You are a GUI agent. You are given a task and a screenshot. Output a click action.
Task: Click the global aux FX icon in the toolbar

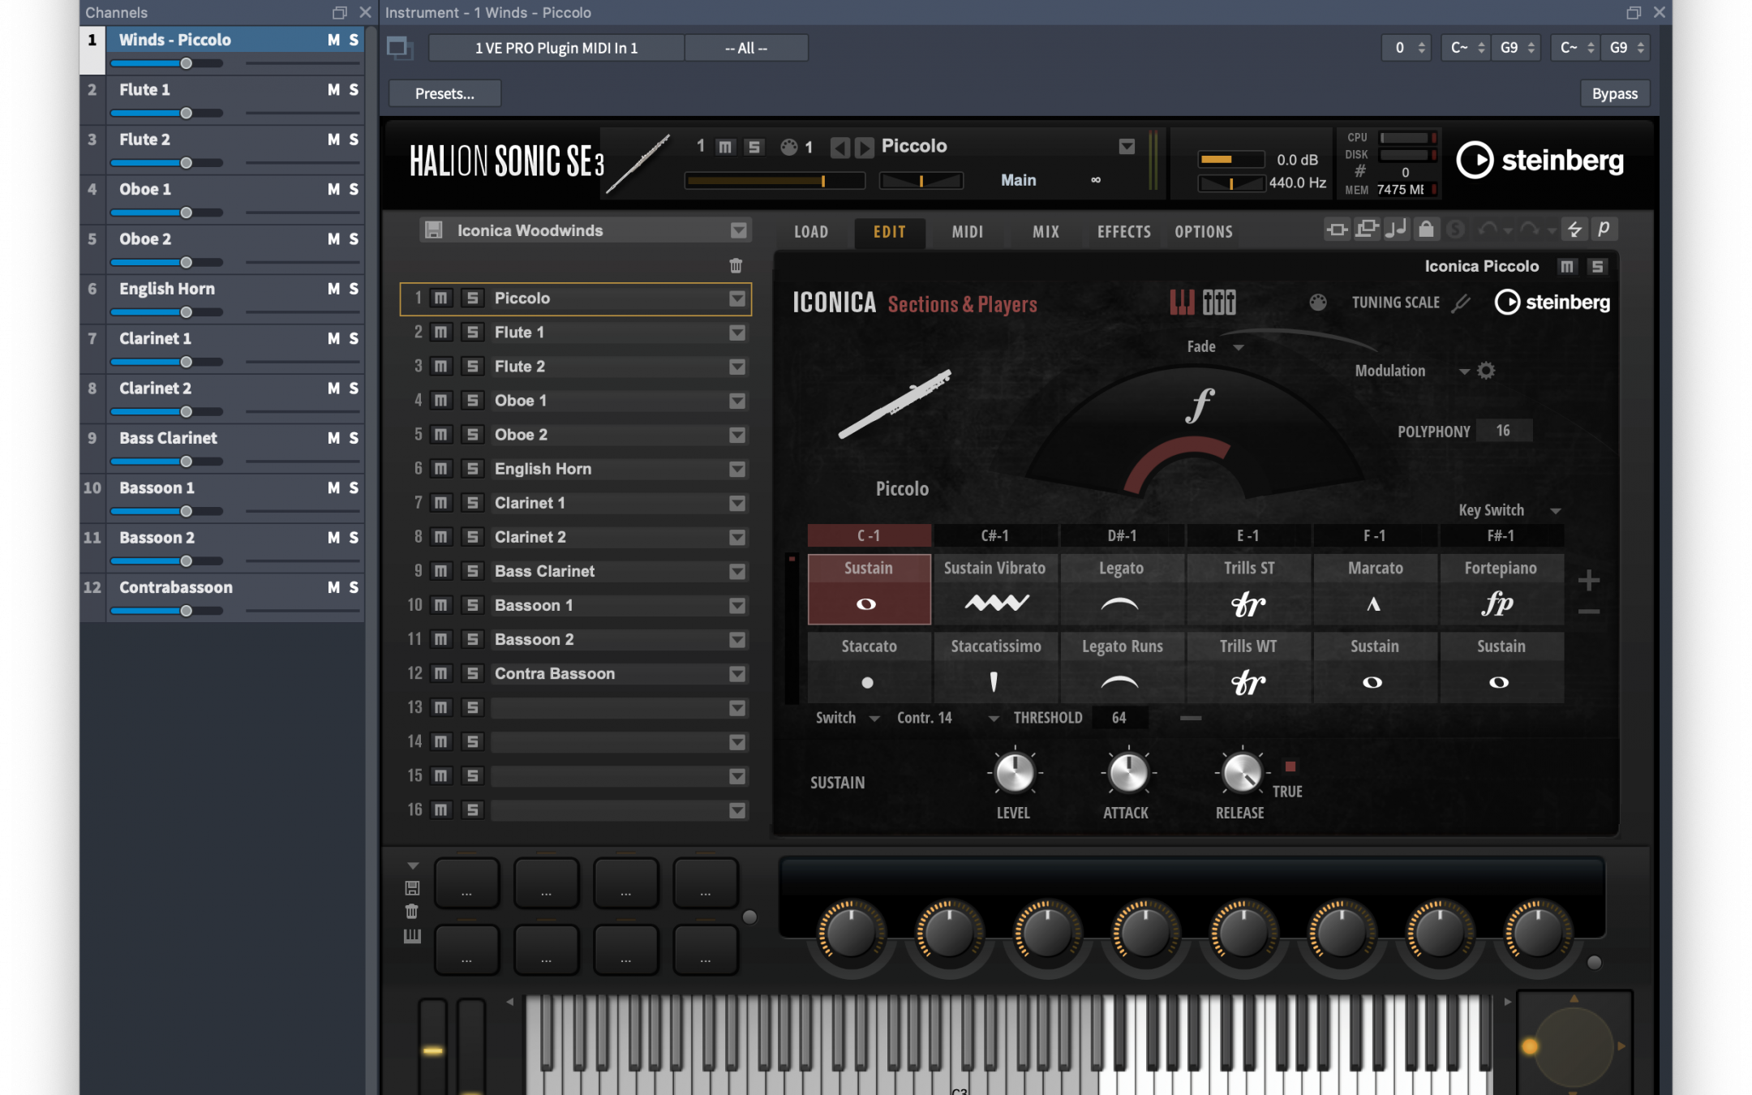coord(1367,230)
